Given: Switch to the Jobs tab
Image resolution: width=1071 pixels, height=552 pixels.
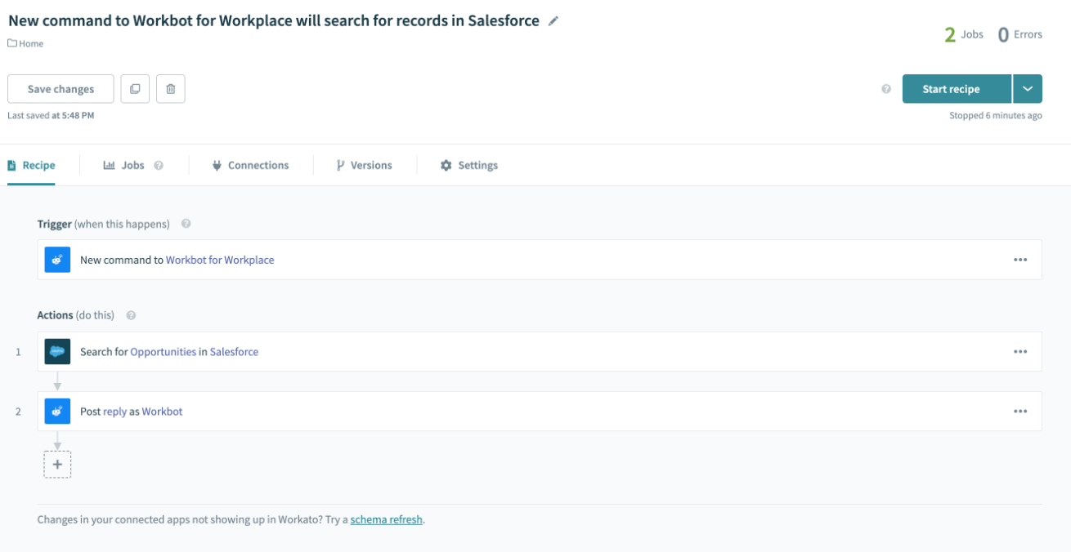Looking at the screenshot, I should coord(124,165).
